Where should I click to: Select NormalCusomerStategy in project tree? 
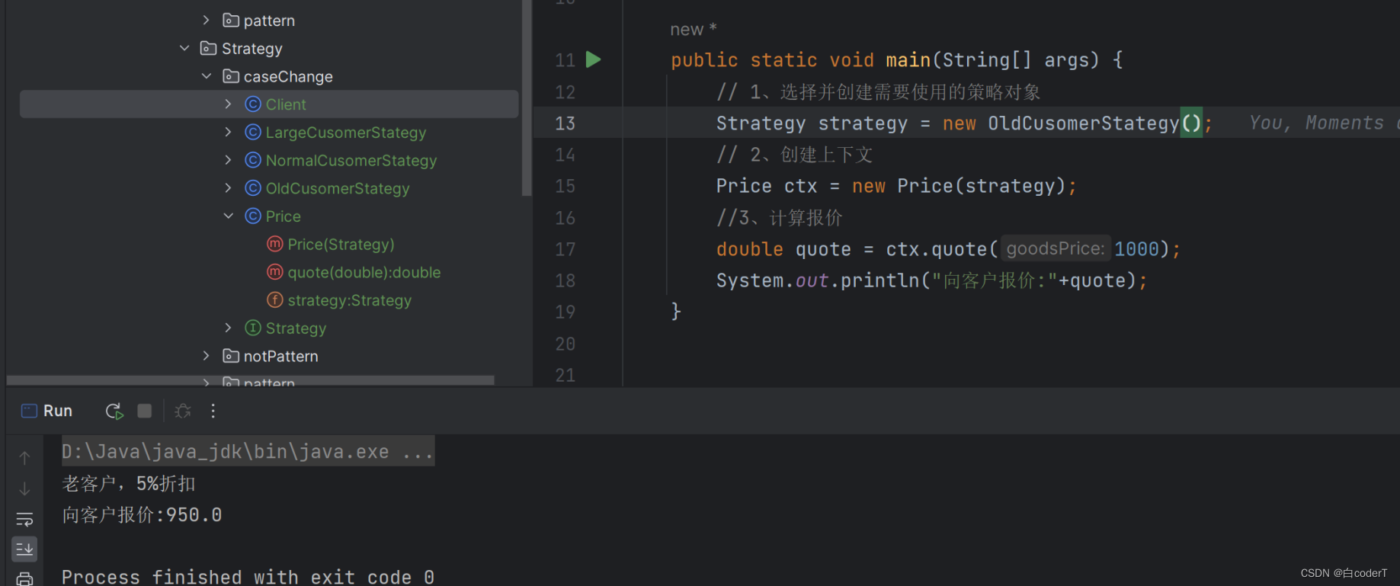pyautogui.click(x=351, y=161)
